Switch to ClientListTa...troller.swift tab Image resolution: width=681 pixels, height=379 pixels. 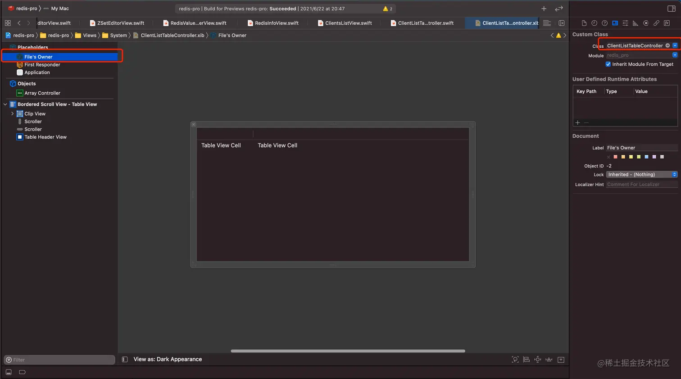(x=422, y=23)
